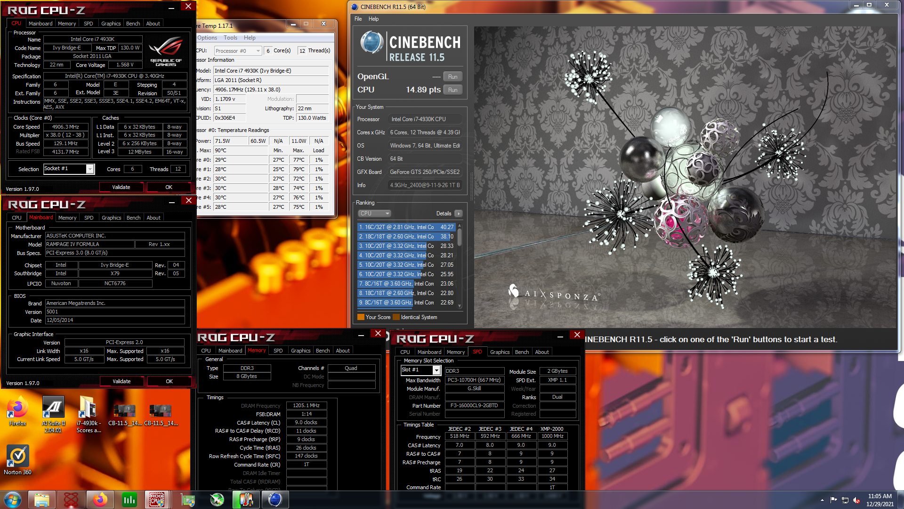Open the Ranking CPU dropdown
The height and width of the screenshot is (509, 904).
pos(375,213)
